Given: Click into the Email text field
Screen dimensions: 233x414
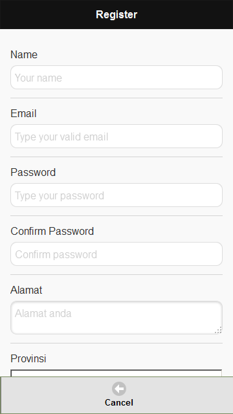Looking at the screenshot, I should pos(116,136).
